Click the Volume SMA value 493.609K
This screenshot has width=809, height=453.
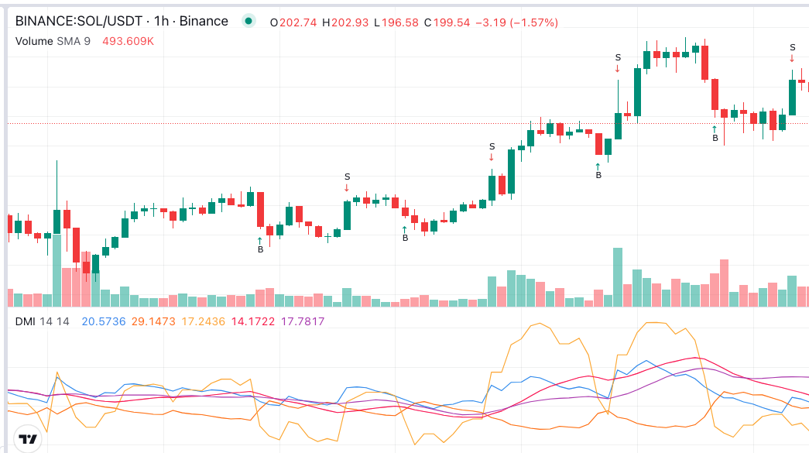pos(128,41)
